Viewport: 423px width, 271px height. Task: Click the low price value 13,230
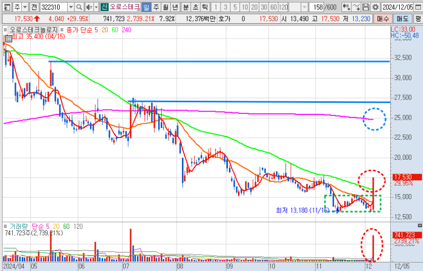pyautogui.click(x=361, y=19)
